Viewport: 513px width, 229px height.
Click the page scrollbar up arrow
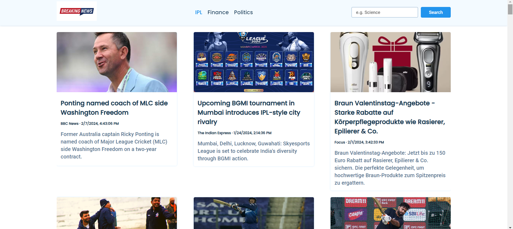tap(510, 2)
